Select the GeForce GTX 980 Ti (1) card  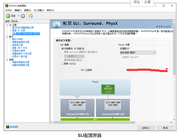click(77, 108)
